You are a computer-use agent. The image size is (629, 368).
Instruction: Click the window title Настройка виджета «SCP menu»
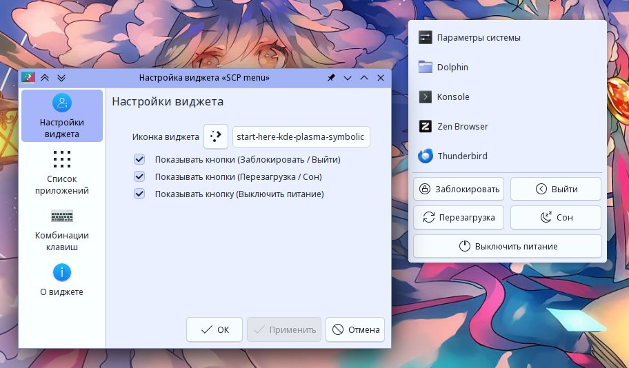pos(204,77)
